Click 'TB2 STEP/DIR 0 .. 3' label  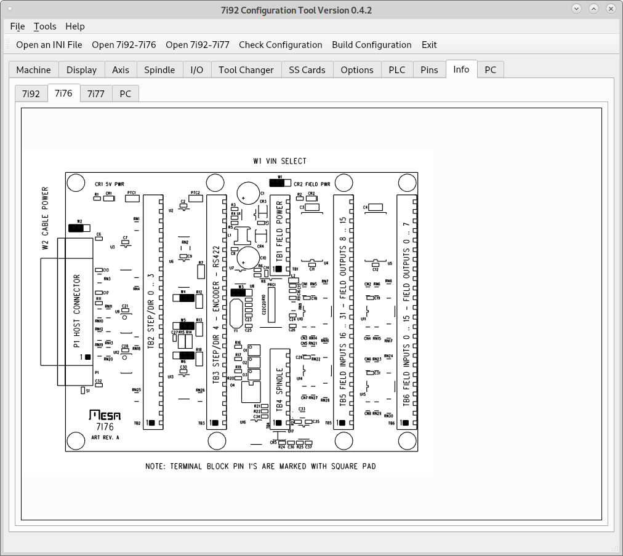coord(151,312)
